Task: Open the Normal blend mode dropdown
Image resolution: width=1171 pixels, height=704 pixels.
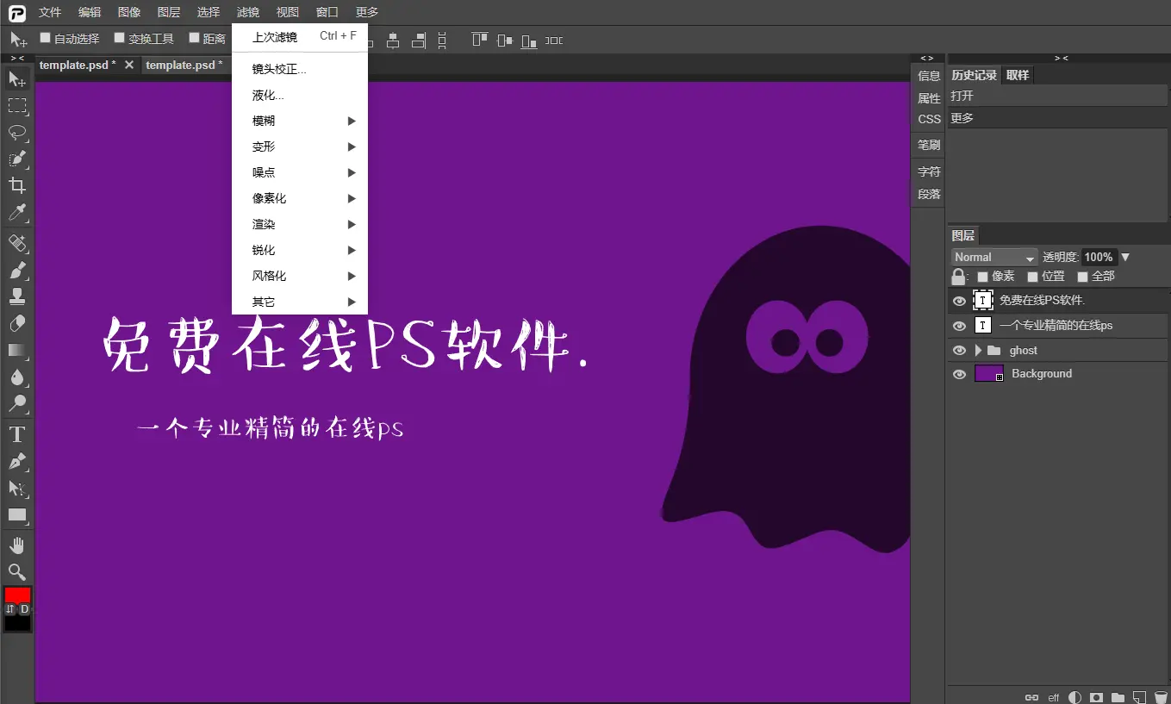Action: (x=993, y=256)
